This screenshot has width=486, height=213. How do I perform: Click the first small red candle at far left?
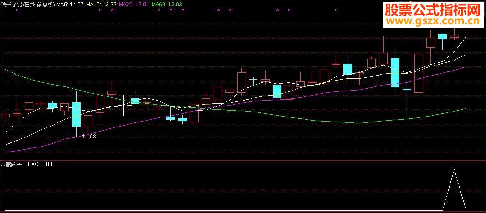[5, 116]
